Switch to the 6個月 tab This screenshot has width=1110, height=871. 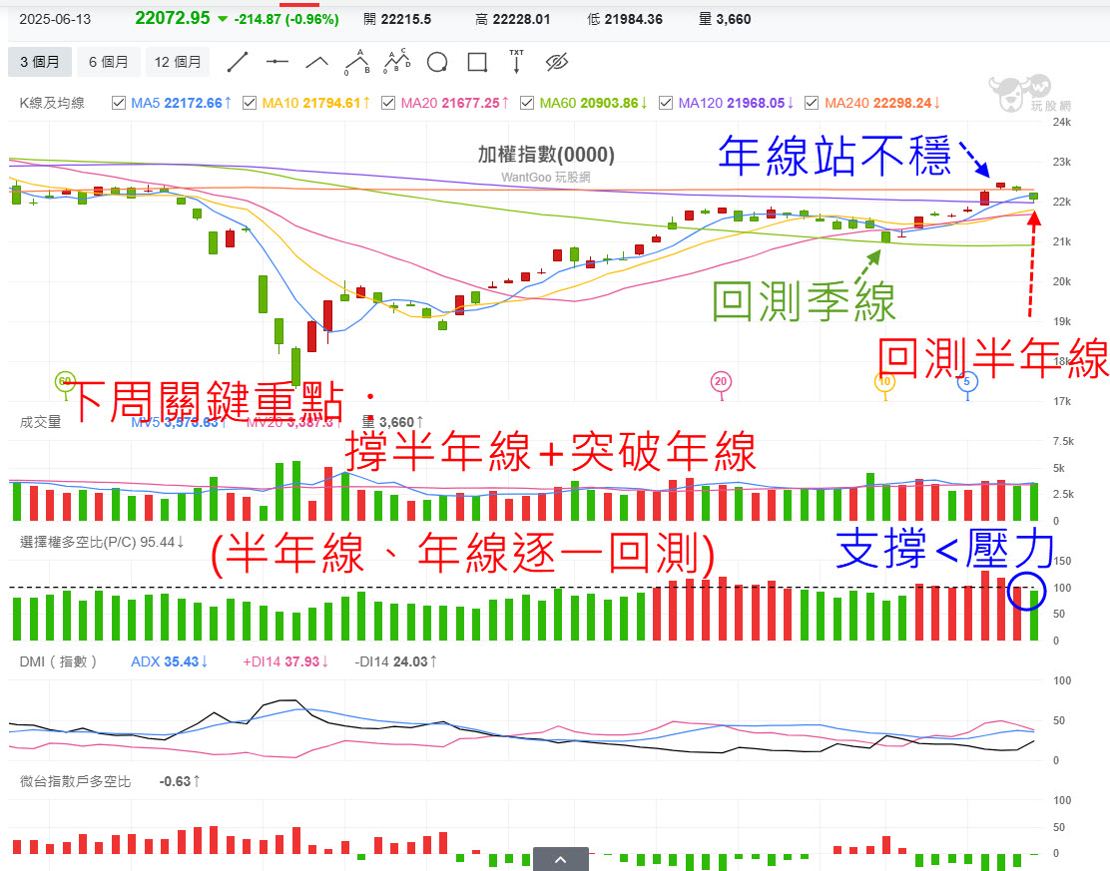[109, 61]
